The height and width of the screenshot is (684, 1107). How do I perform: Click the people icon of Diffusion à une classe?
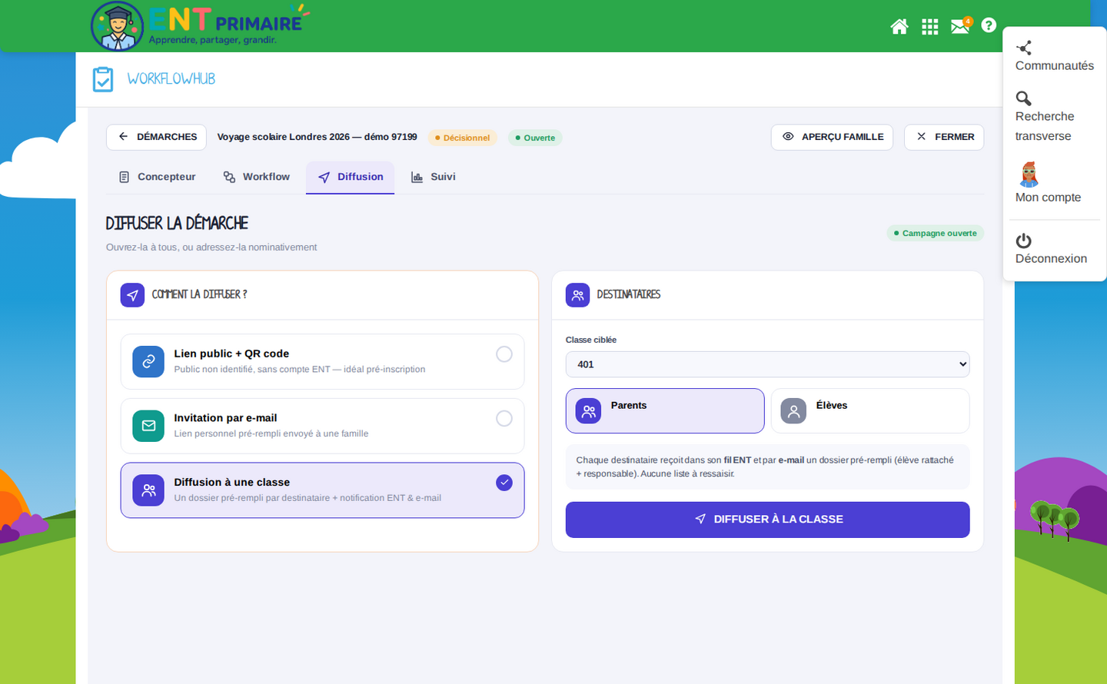coord(148,490)
